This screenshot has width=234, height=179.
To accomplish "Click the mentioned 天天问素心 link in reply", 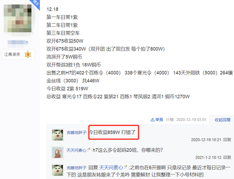I will [111, 168].
